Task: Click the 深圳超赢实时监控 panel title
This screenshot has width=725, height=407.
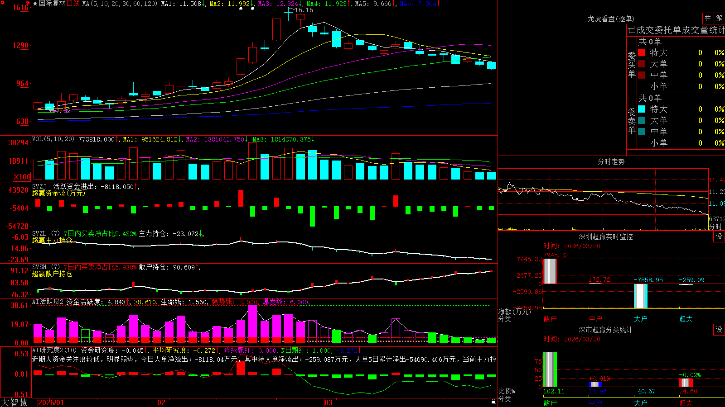Action: pyautogui.click(x=606, y=237)
